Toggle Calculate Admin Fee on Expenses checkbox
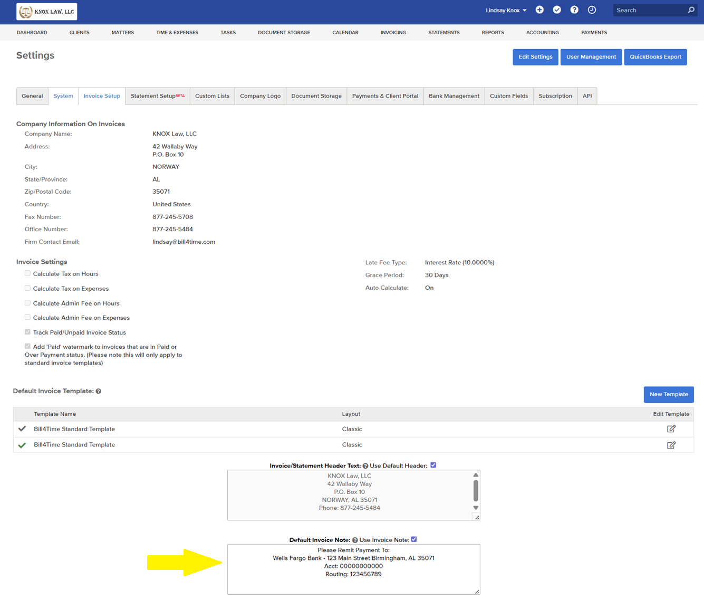Image resolution: width=704 pixels, height=609 pixels. [x=27, y=317]
